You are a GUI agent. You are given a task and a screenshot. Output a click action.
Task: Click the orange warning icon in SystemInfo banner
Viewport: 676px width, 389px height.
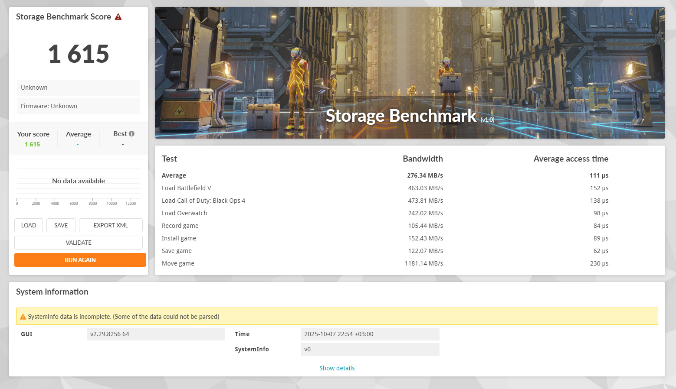click(x=23, y=317)
